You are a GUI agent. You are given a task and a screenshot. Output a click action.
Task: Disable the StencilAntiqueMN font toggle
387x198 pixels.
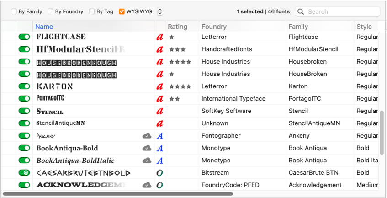coord(24,123)
